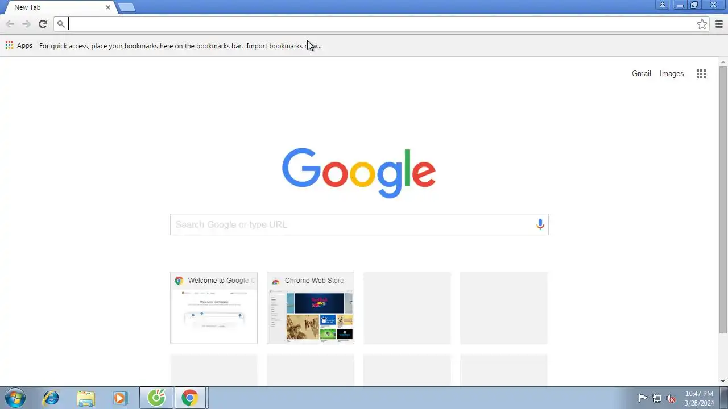Open the Gmail link

tap(641, 74)
